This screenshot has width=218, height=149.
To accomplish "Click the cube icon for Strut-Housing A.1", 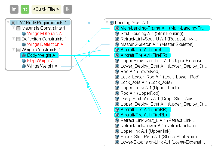I will tap(117, 34).
